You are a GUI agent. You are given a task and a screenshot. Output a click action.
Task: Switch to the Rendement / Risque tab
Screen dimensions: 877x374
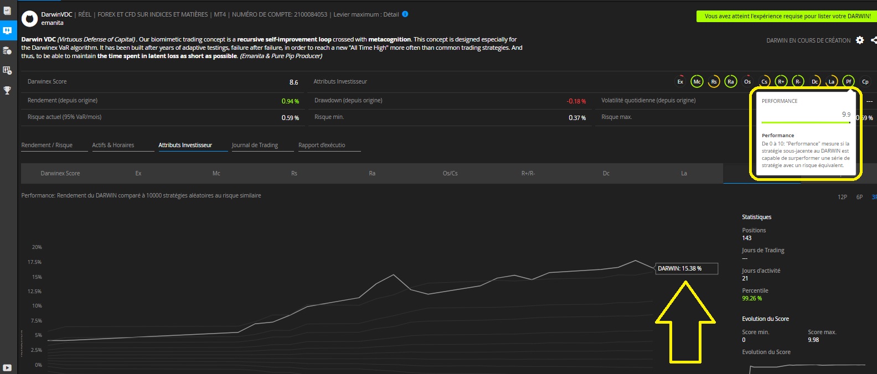click(47, 146)
